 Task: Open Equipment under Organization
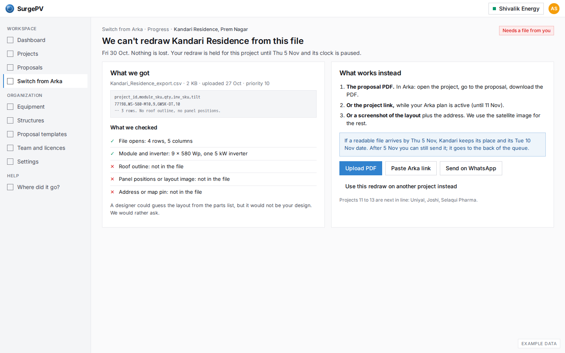pyautogui.click(x=45, y=107)
